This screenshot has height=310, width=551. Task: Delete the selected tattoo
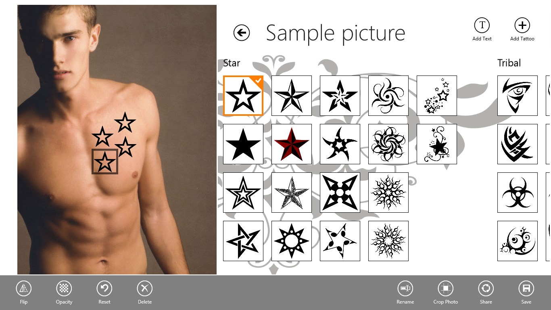pyautogui.click(x=145, y=289)
